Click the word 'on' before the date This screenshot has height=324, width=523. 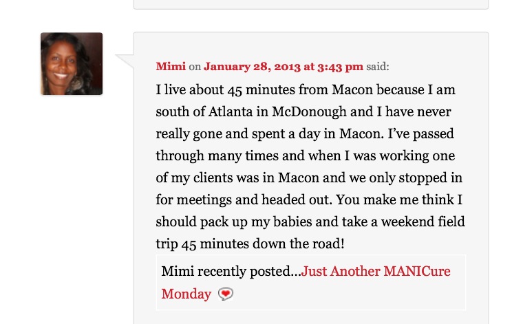(x=195, y=67)
